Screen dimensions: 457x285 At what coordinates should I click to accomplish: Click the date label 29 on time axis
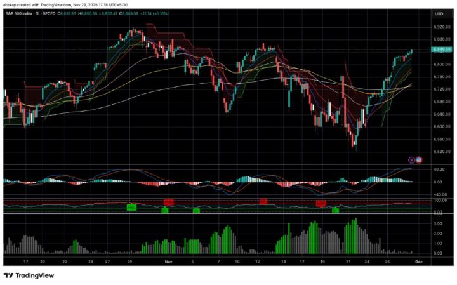[129, 262]
